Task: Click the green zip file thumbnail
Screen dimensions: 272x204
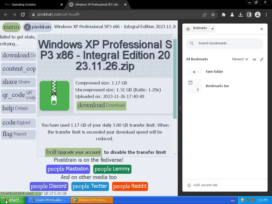Action: pyautogui.click(x=54, y=96)
